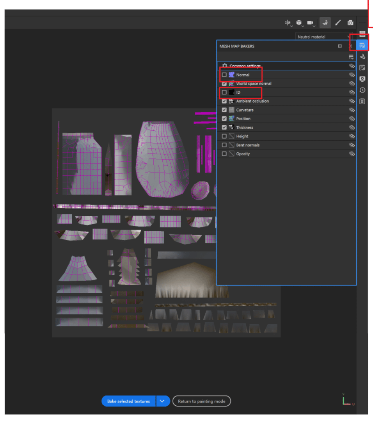Expand the small arrow under video camera icon
Viewport: 373px width, 426px height.
pos(314,26)
